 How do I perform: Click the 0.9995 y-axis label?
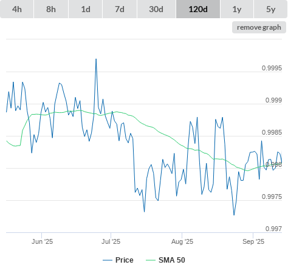point(272,68)
